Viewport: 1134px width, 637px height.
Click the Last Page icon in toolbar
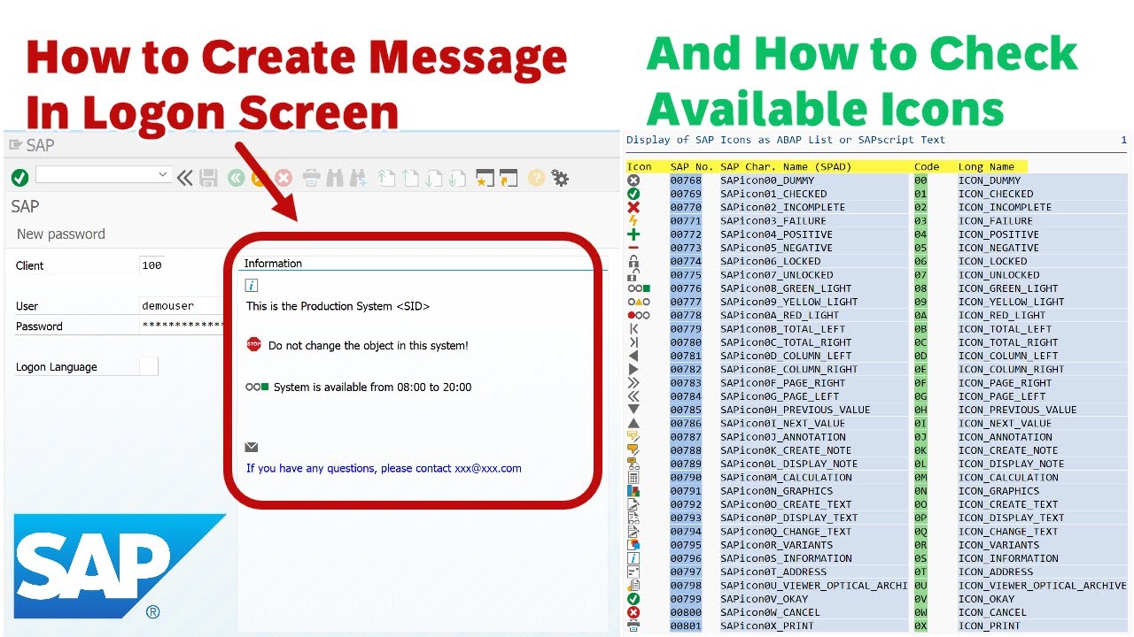click(x=455, y=178)
